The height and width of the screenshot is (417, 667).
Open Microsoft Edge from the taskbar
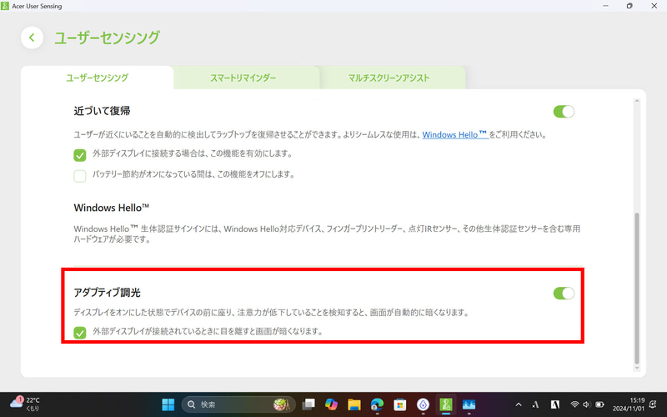pyautogui.click(x=377, y=404)
